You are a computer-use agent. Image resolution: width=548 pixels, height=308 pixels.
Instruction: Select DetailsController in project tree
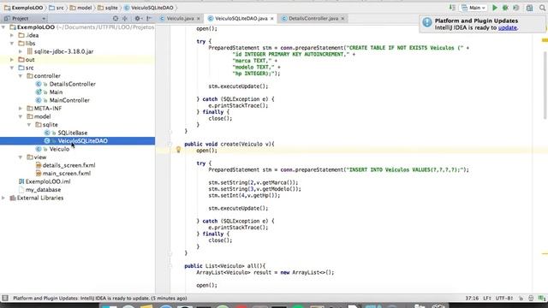[x=72, y=84]
